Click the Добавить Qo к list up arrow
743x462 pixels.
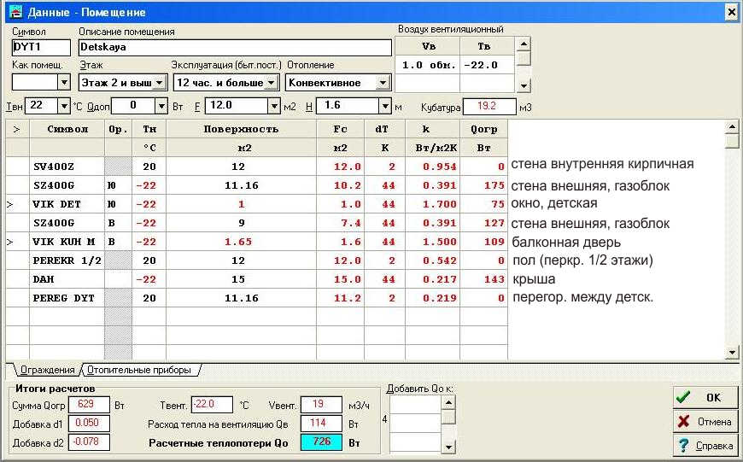pos(448,403)
